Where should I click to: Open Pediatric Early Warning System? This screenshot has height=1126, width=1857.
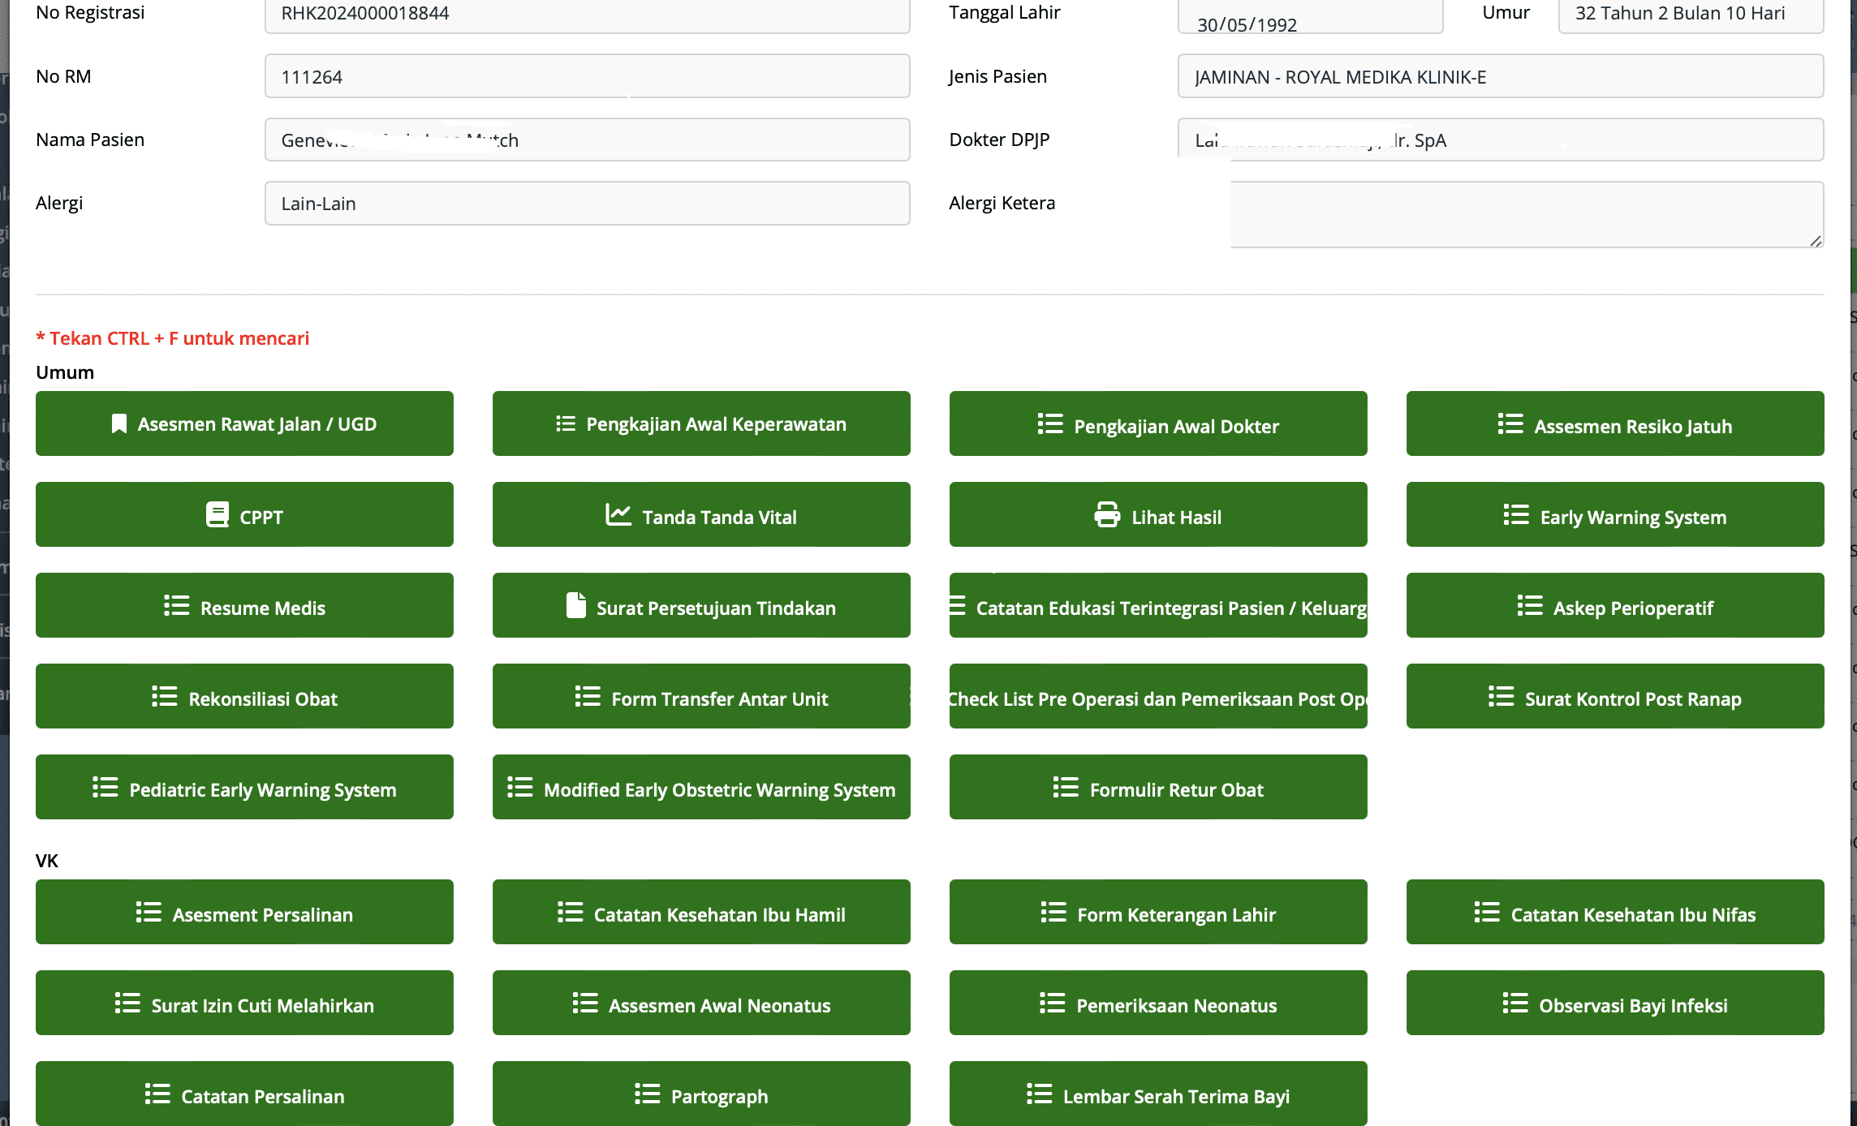point(244,788)
